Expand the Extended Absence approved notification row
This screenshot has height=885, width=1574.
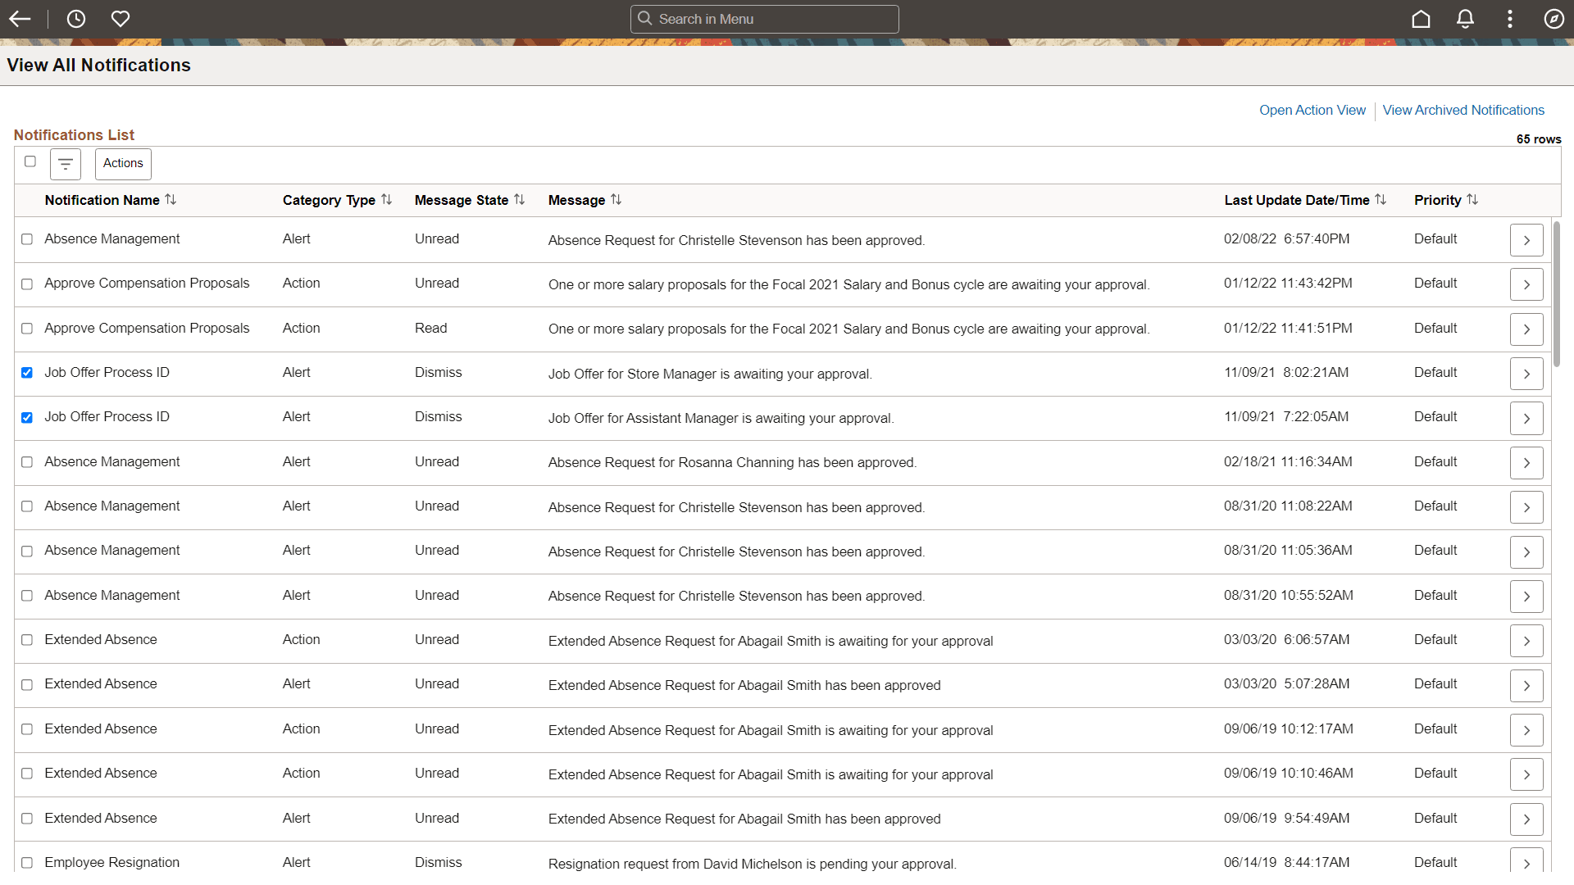(x=1526, y=685)
